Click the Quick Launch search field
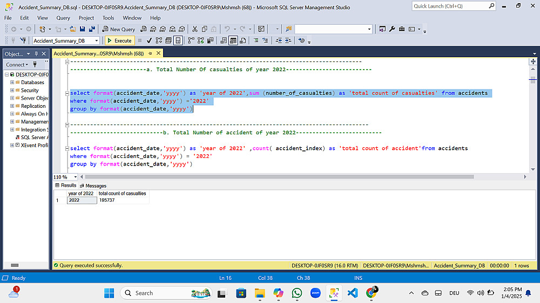Image resolution: width=540 pixels, height=303 pixels. [453, 6]
